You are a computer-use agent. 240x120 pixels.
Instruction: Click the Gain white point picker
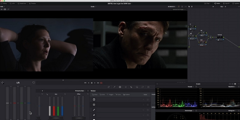click(47, 94)
